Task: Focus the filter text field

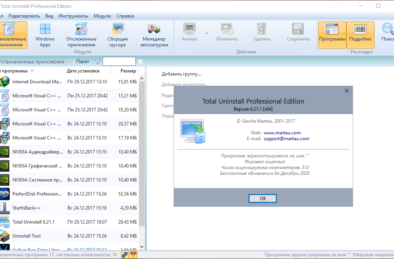Action: point(119,62)
